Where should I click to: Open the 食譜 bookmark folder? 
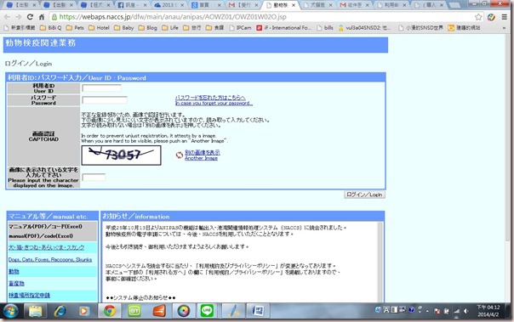tap(214, 28)
